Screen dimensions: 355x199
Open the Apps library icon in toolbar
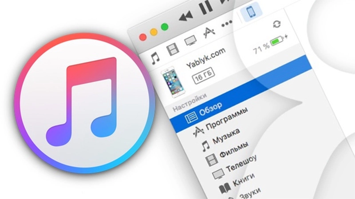pos(209,33)
